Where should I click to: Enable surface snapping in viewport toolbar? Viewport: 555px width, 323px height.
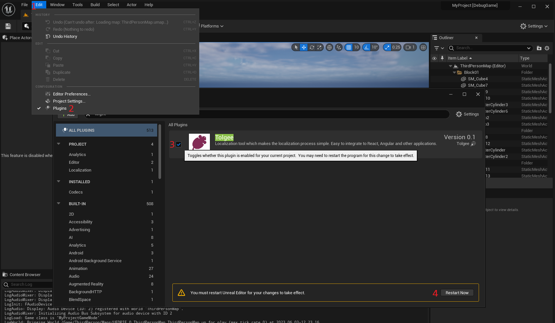click(339, 47)
